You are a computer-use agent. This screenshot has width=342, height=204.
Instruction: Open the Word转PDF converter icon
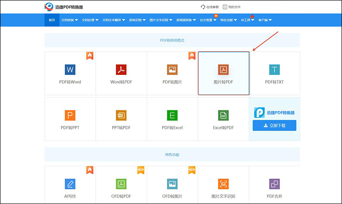(x=121, y=70)
